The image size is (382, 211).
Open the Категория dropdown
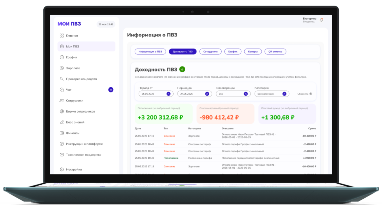[x=272, y=94]
